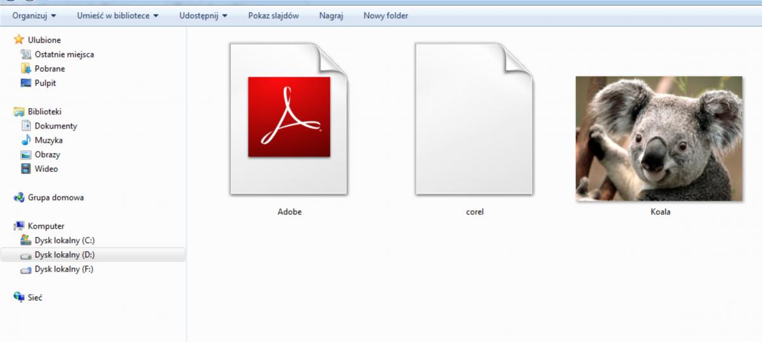Create a Nowy folder
762x342 pixels.
click(x=385, y=16)
